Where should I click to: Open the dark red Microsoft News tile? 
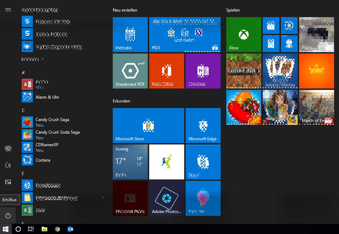click(x=130, y=198)
